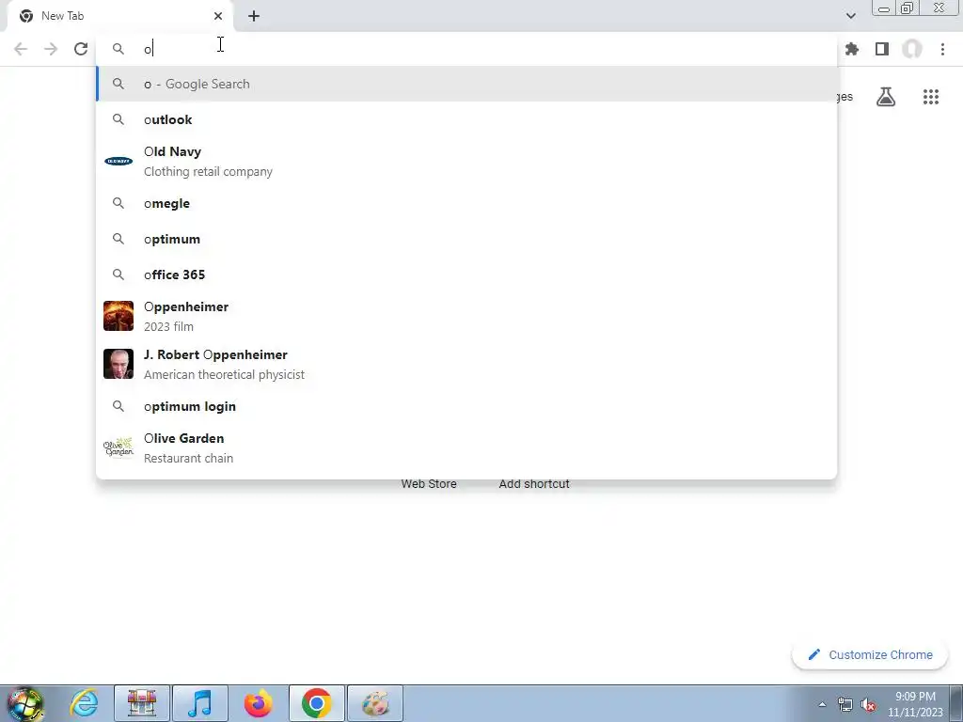Close the New Tab tab

[218, 16]
